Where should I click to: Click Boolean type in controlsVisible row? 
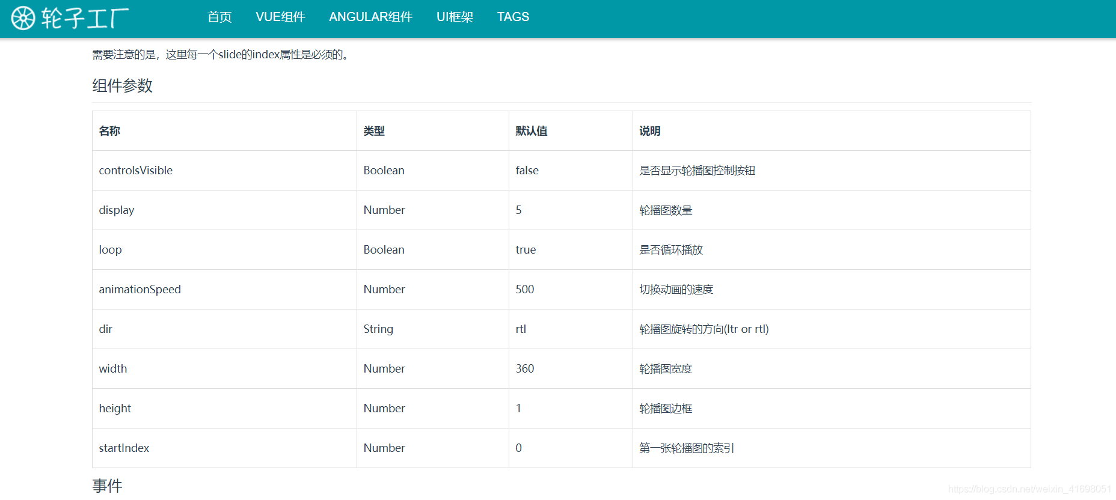click(x=384, y=171)
